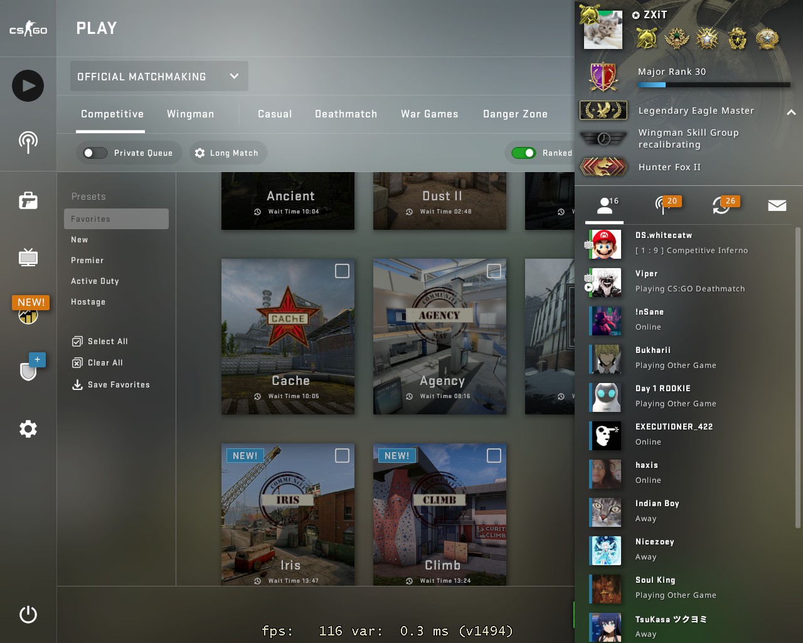This screenshot has width=803, height=643.
Task: Click the Major Rank 30 shield emblem
Action: click(x=604, y=77)
